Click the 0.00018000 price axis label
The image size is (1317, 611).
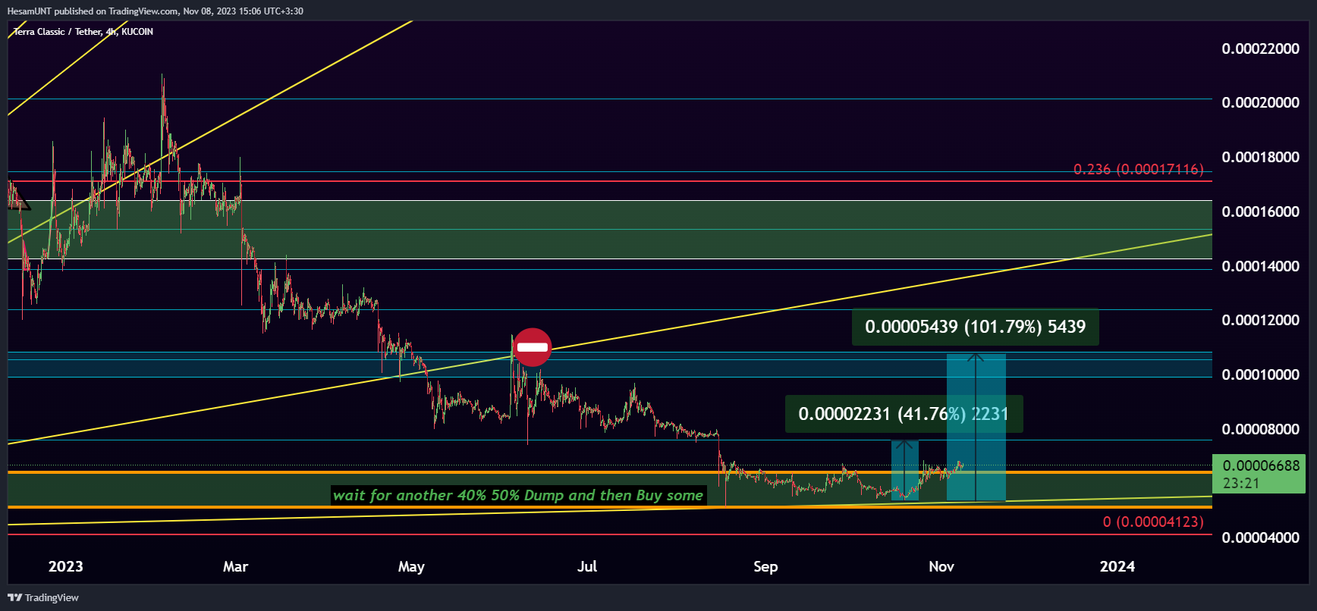[x=1260, y=157]
